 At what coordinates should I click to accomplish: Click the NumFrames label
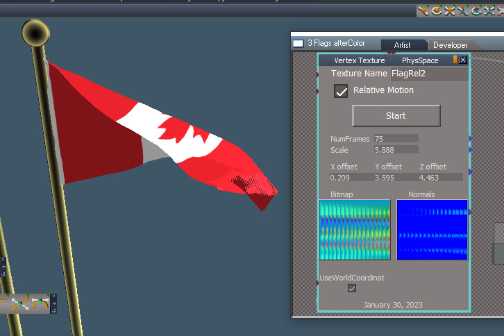tap(350, 139)
